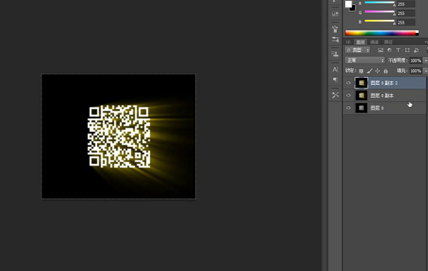Open the Tool Presets panel icon

335,95
